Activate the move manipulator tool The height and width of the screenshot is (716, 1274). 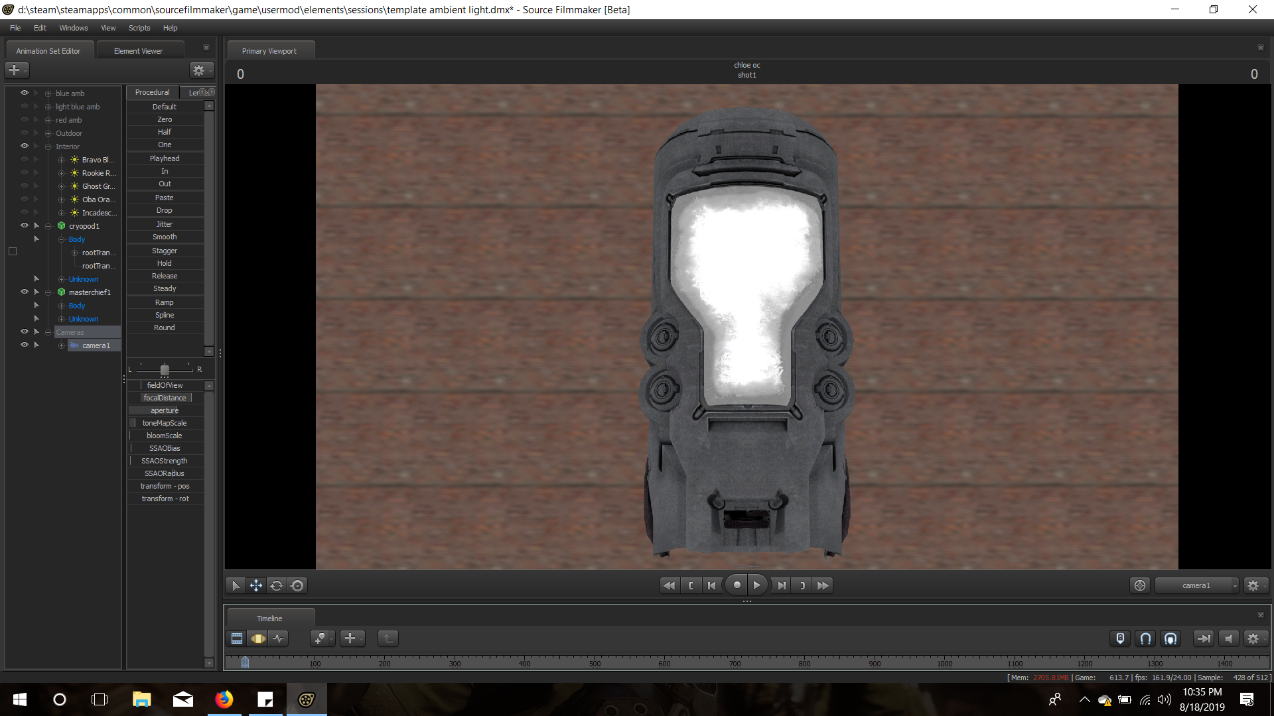(255, 585)
